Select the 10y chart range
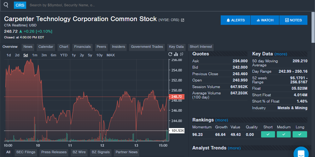 pos(99,55)
